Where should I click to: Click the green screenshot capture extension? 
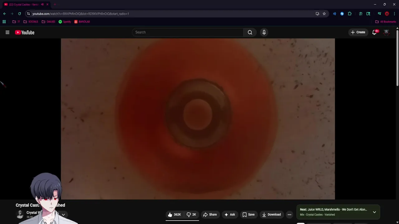[361, 14]
